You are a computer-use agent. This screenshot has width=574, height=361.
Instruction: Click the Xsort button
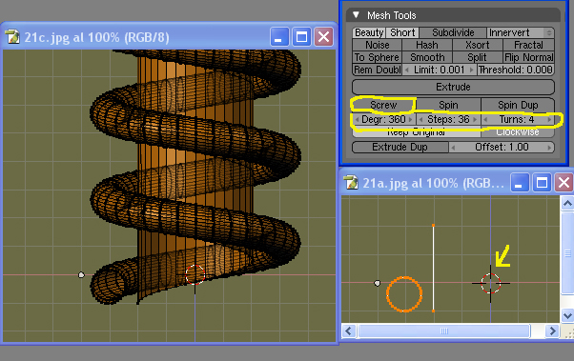[478, 45]
